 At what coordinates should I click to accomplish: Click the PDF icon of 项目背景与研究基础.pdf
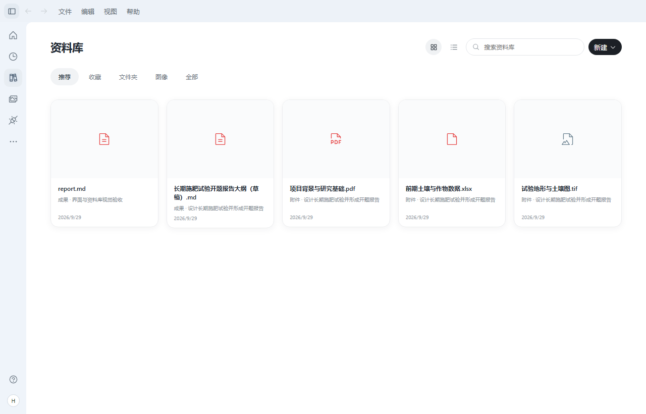click(336, 139)
